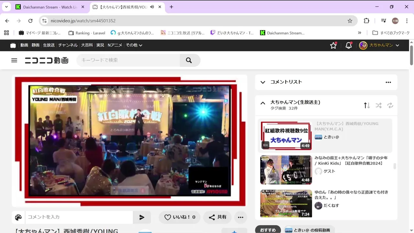Mute the tab via the speaker icon
Viewport: 414px width, 233px height.
coord(152,7)
